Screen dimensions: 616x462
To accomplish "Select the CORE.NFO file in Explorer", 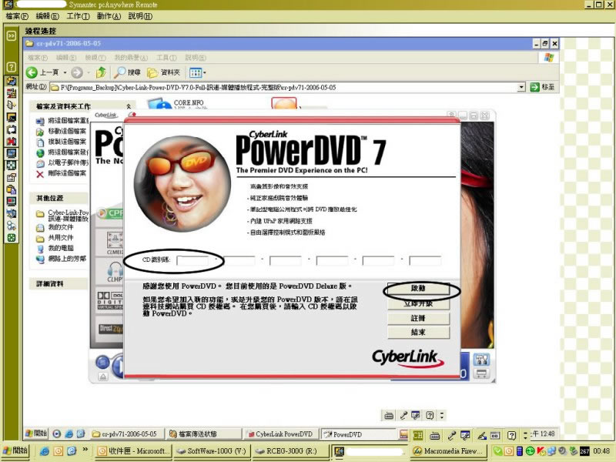I will click(176, 103).
